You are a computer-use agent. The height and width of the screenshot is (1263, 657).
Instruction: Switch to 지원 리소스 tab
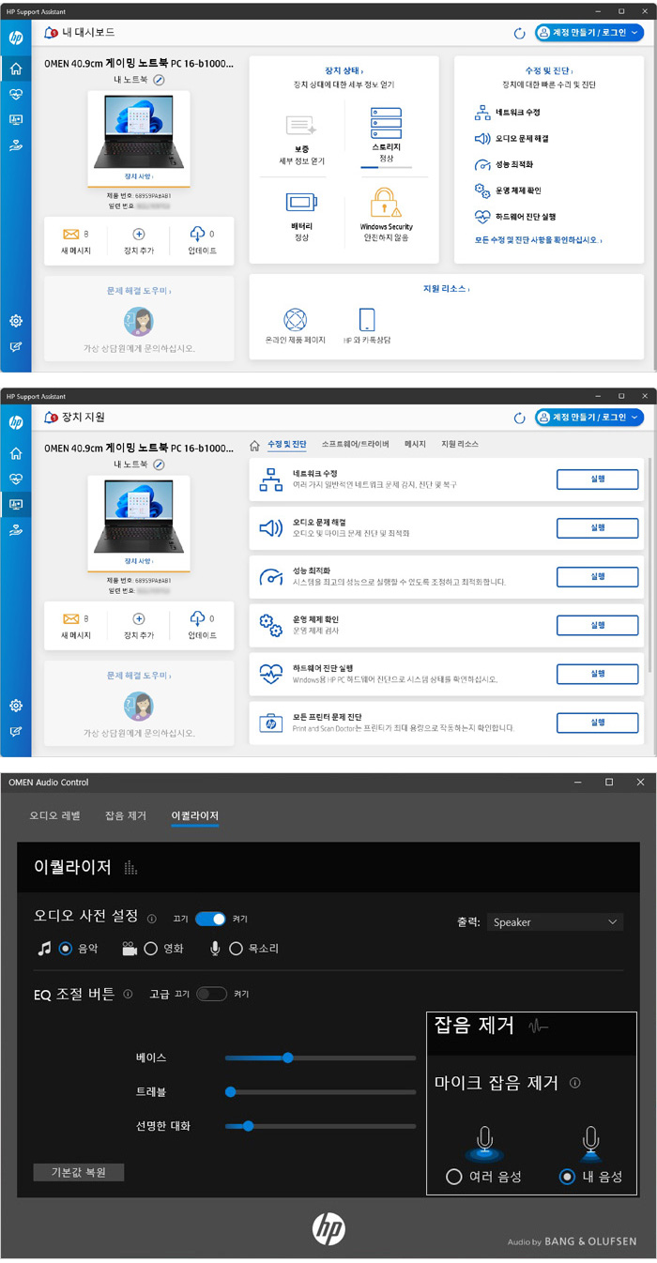point(460,444)
